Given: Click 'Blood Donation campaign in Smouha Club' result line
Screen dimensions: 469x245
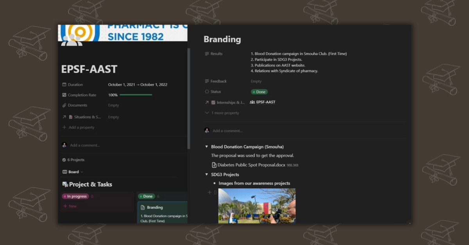Looking at the screenshot, I should pyautogui.click(x=299, y=54).
